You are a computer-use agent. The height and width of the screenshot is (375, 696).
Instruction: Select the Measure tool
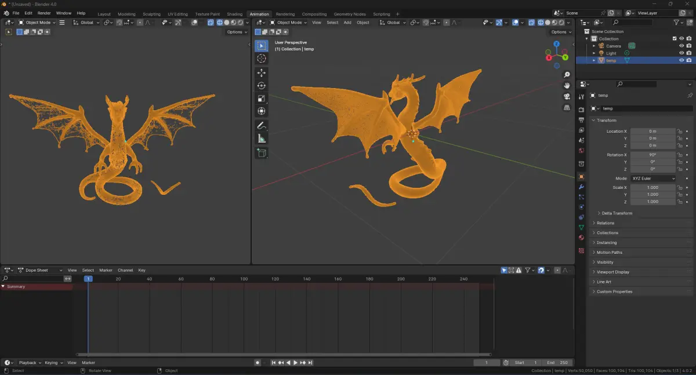(262, 139)
